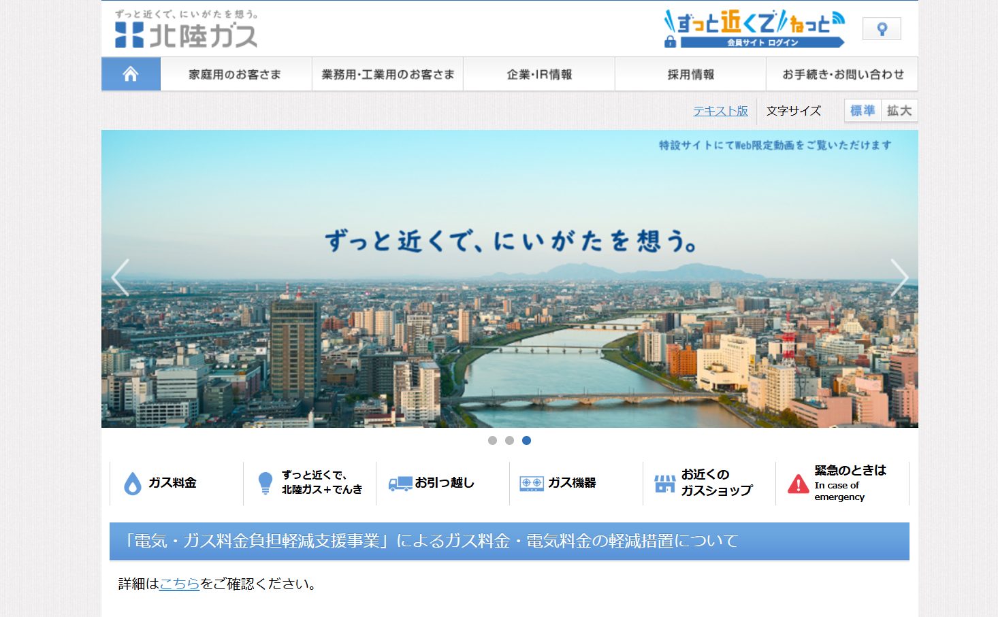Follow the こちら details link
This screenshot has width=998, height=617.
(x=179, y=584)
